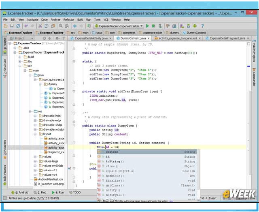259x212 pixels.
Task: Open the Project view selector dropdown
Action: [21, 38]
